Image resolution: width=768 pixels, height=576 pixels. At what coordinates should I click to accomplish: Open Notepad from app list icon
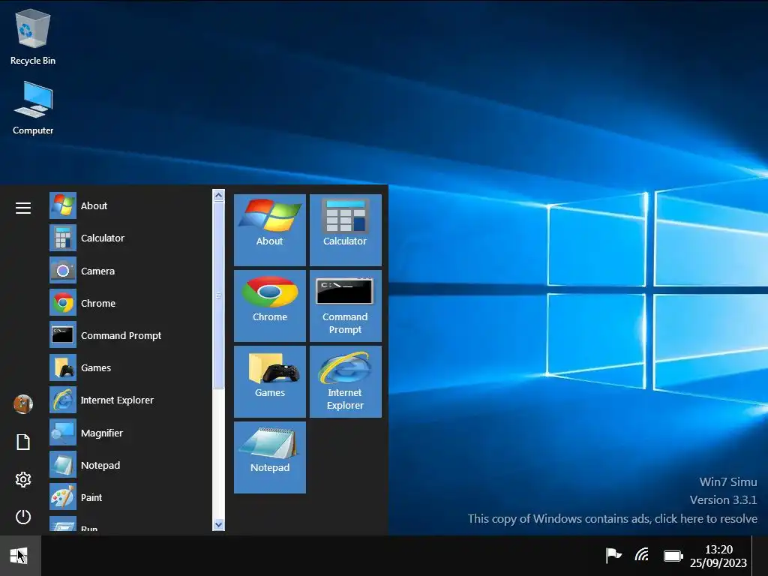[63, 465]
